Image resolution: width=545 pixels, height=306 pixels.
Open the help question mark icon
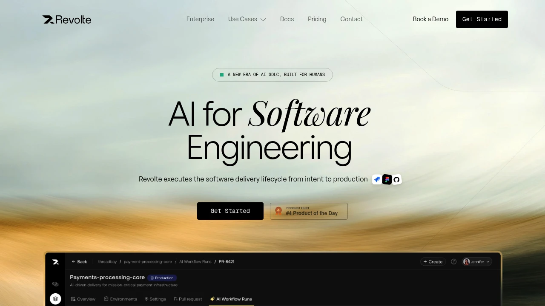click(x=453, y=262)
